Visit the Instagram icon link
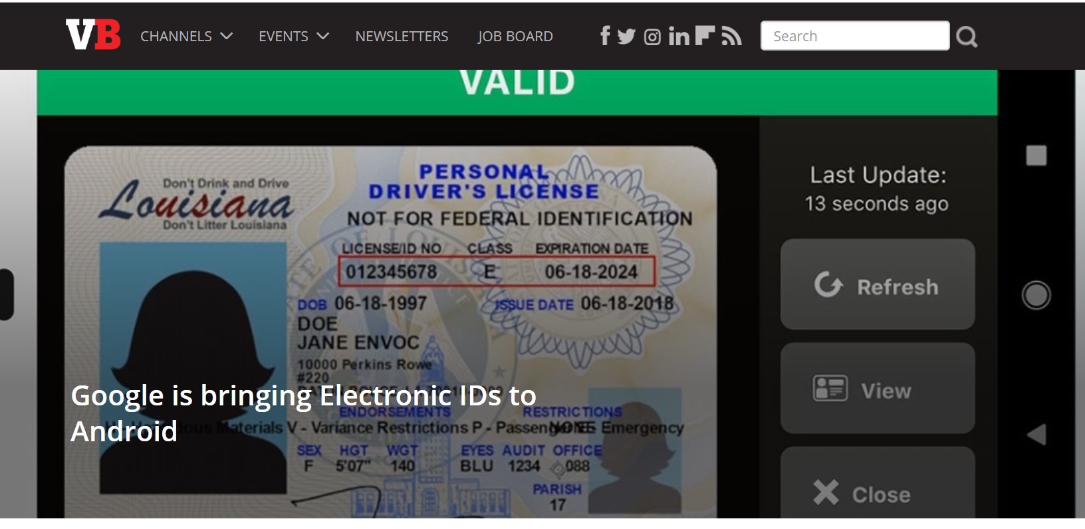This screenshot has width=1085, height=529. pos(652,37)
